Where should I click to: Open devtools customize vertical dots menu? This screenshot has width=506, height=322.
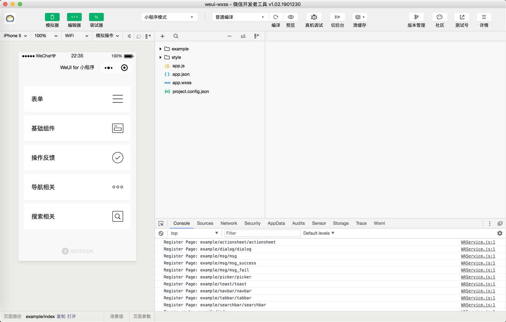pyautogui.click(x=489, y=224)
